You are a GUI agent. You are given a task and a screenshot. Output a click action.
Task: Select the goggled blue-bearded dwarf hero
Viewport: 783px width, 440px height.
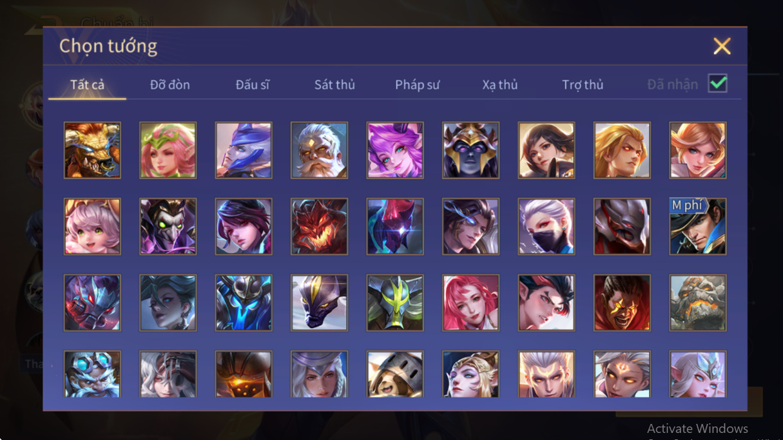(92, 374)
